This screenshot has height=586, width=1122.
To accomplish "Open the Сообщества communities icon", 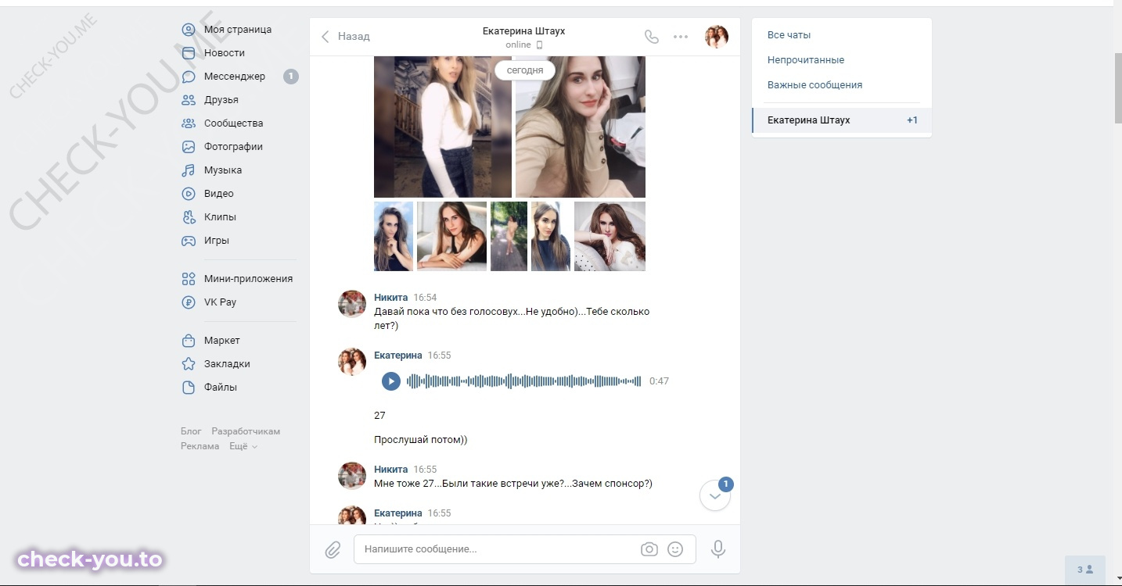I will tap(189, 123).
